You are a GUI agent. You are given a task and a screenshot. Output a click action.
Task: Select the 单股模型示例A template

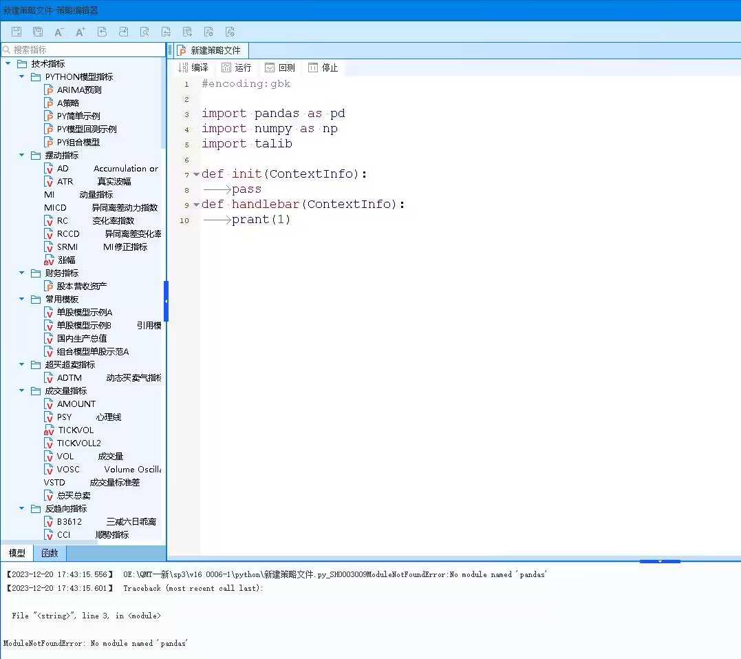click(78, 312)
